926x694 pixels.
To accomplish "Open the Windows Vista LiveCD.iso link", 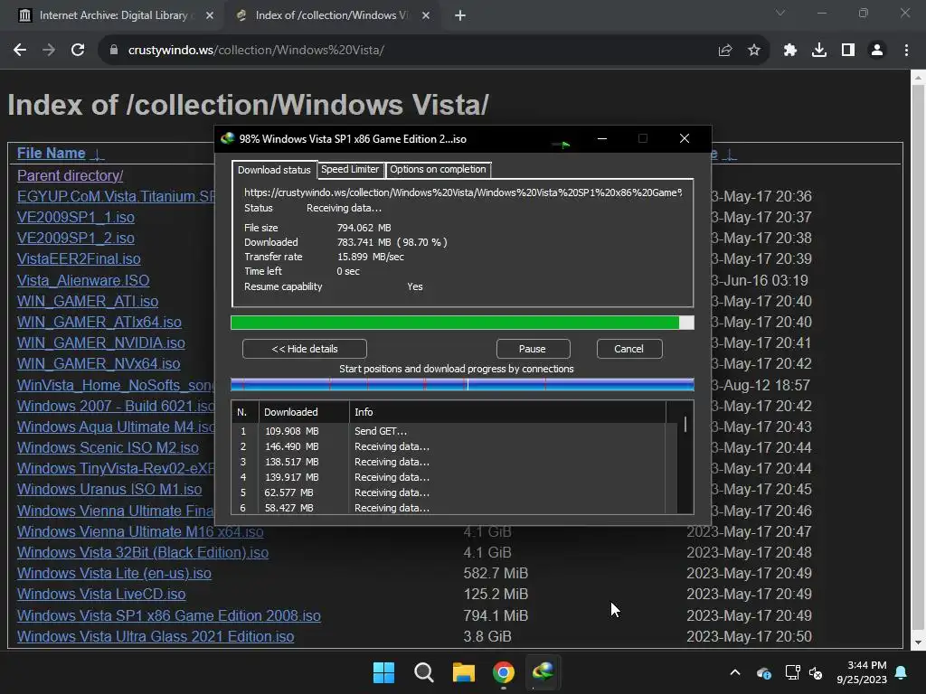I will [x=101, y=595].
